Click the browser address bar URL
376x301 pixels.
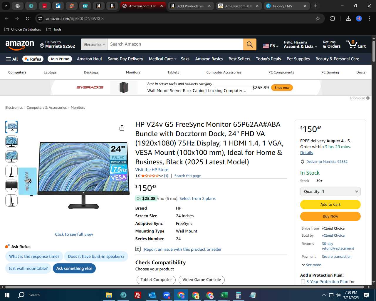pos(75,19)
